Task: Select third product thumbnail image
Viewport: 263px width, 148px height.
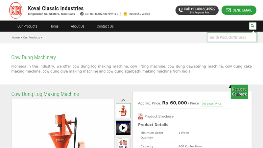Action: 123,143
